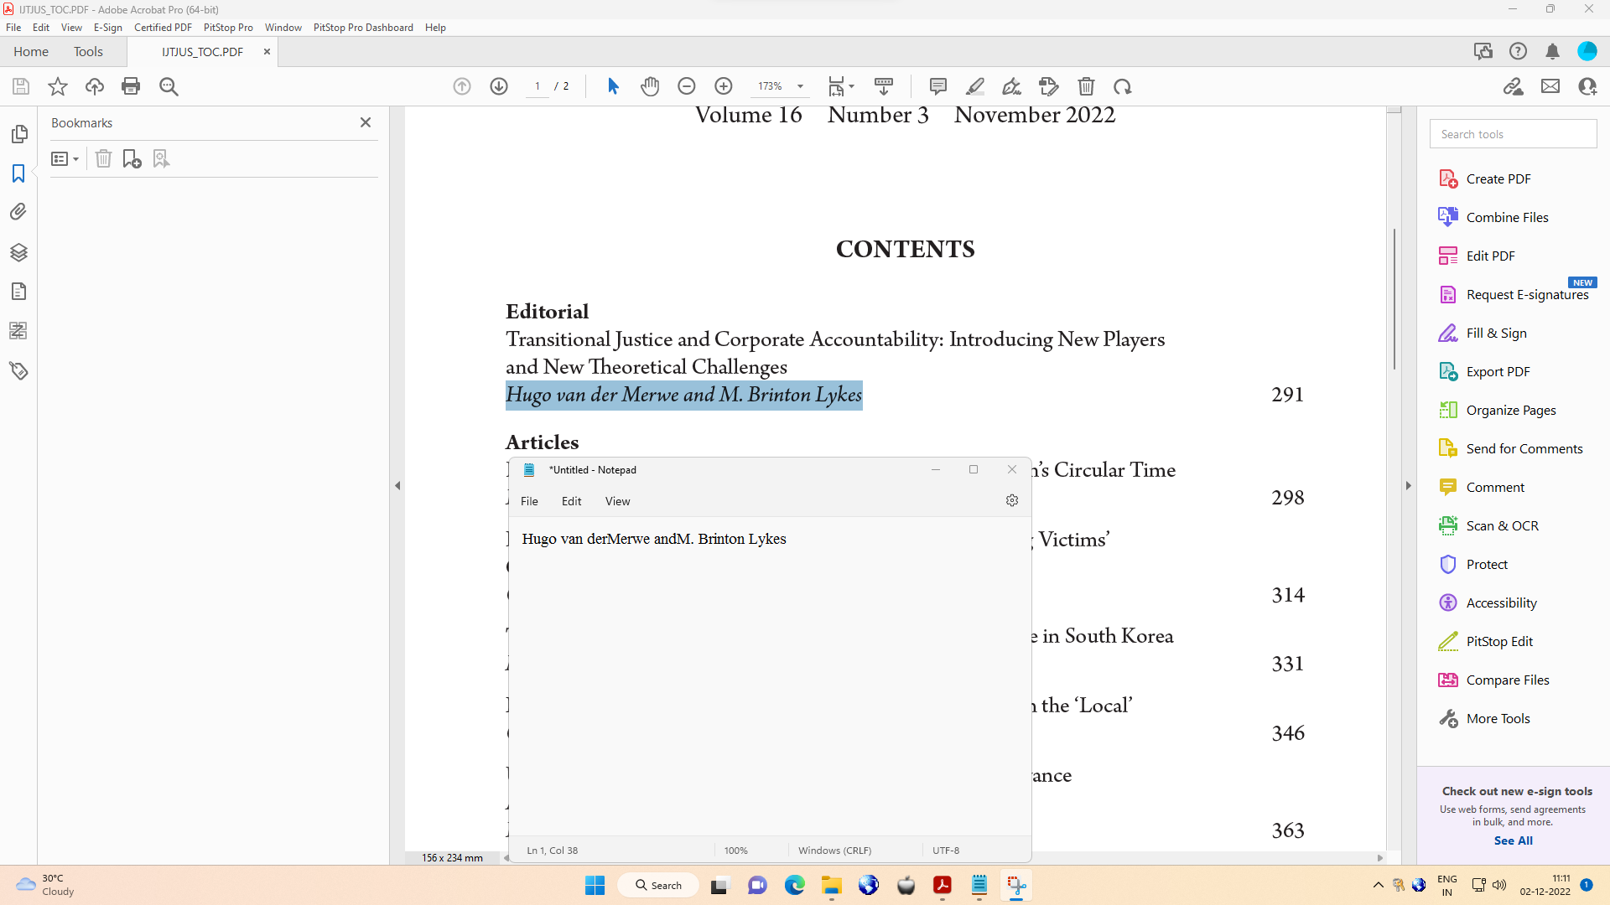Open the bookmark options dropdown

pyautogui.click(x=65, y=158)
